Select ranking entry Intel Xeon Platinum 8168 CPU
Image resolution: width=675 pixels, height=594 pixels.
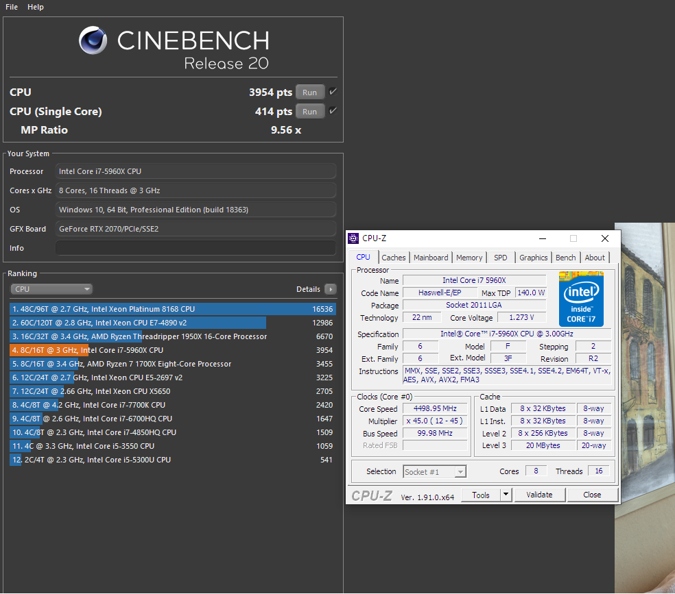coord(173,309)
